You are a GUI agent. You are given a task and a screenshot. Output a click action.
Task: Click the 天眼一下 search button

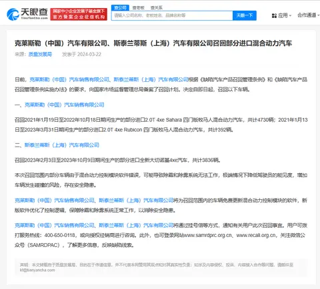pyautogui.click(x=245, y=15)
